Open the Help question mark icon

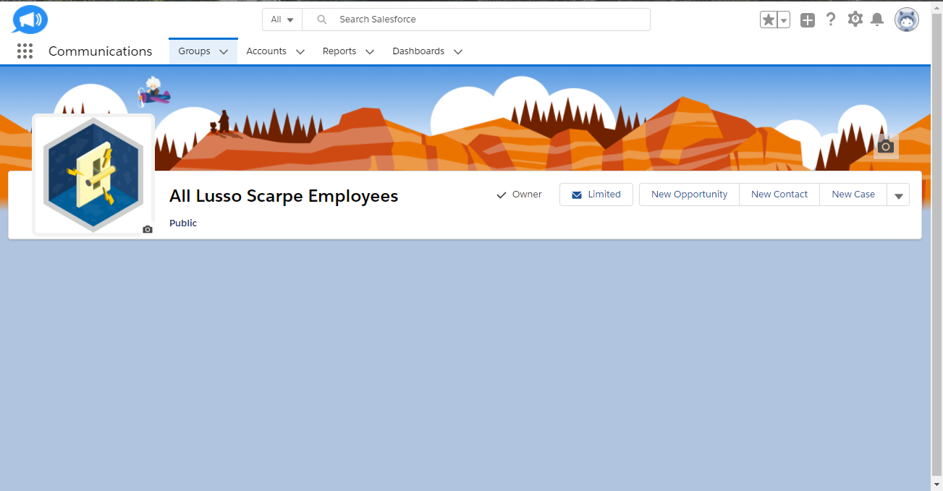point(831,20)
